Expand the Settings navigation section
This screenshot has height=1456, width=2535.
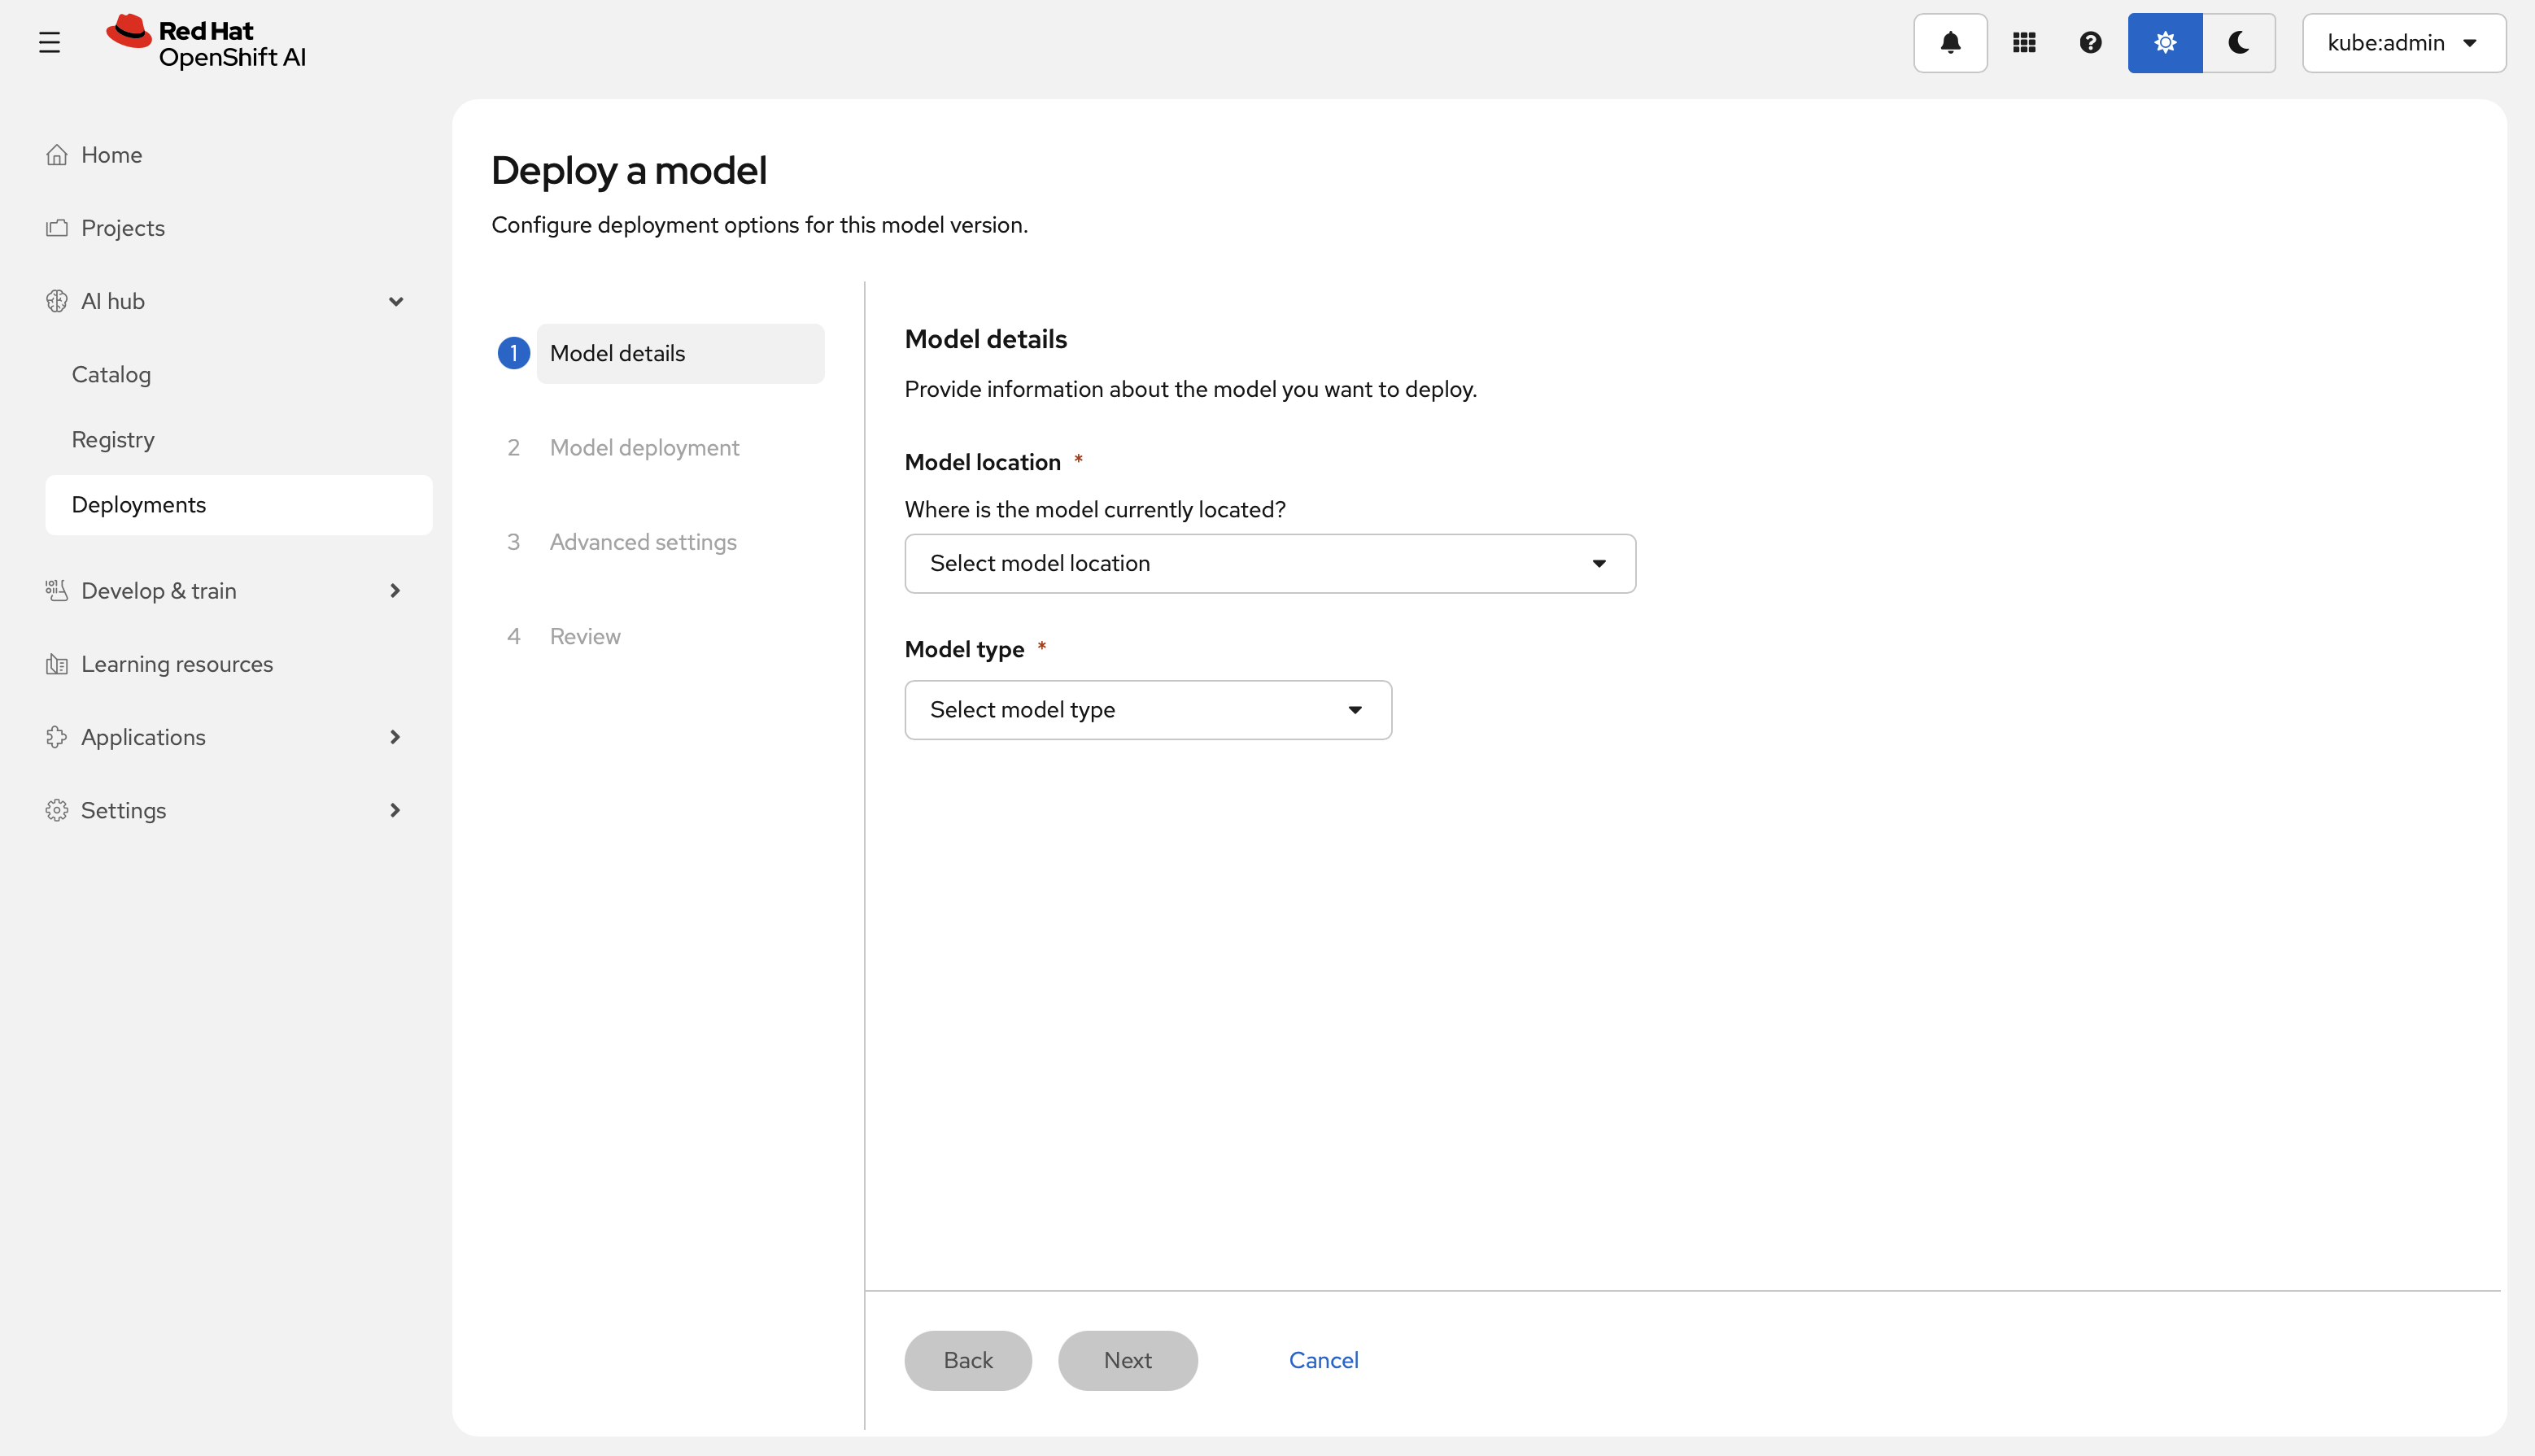(395, 810)
